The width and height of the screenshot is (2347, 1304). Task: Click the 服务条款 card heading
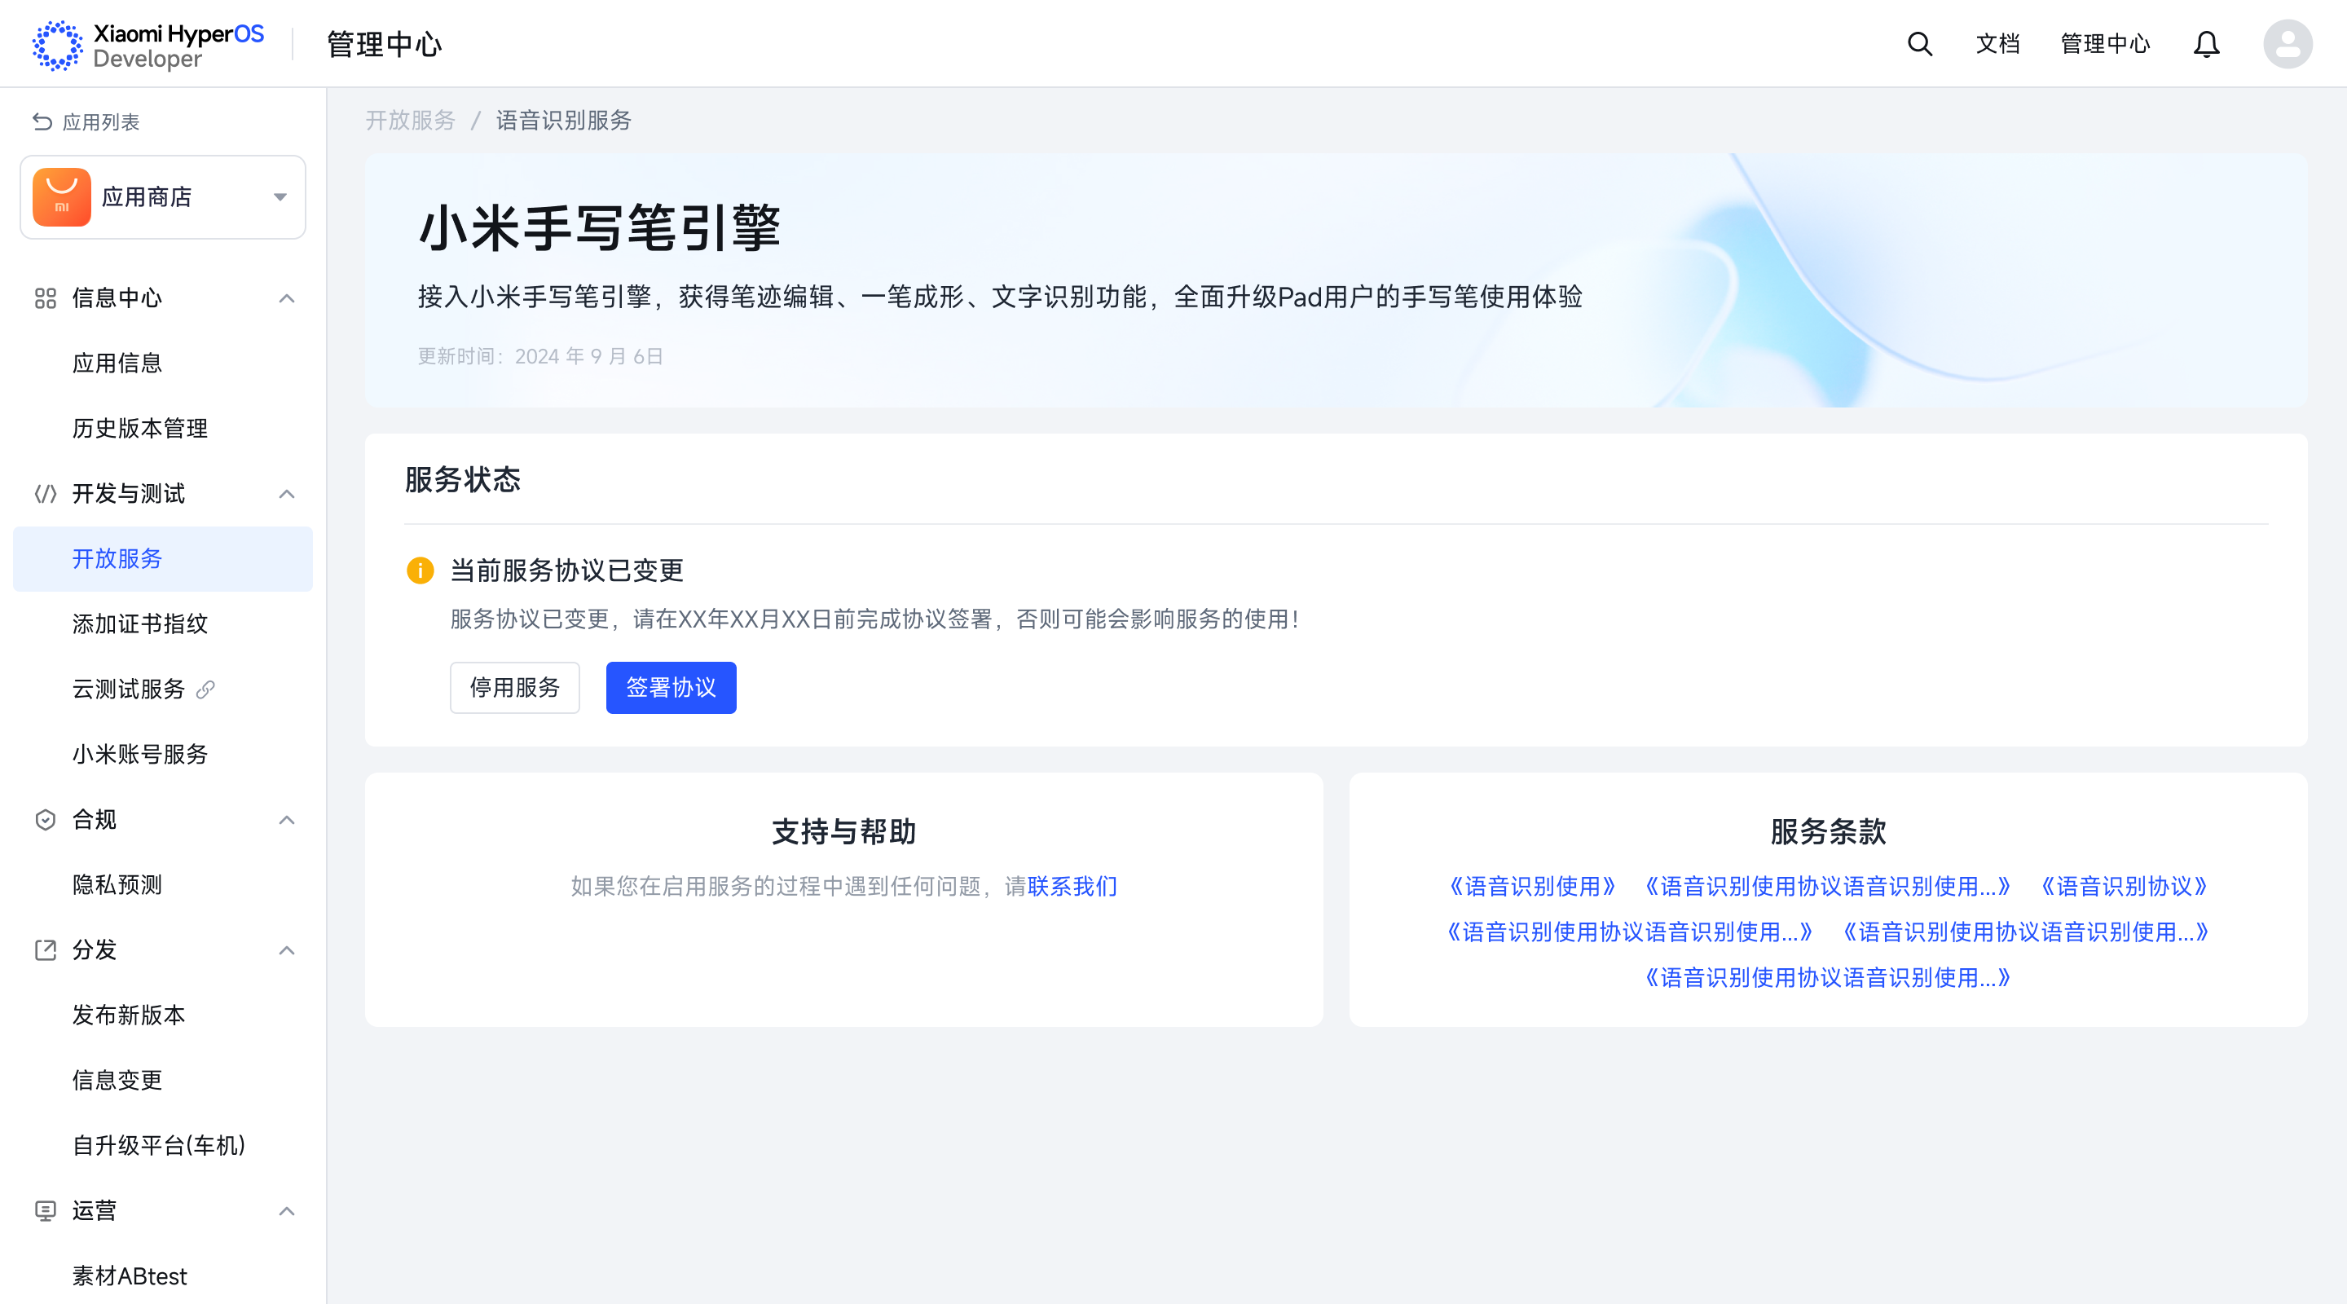point(1828,832)
